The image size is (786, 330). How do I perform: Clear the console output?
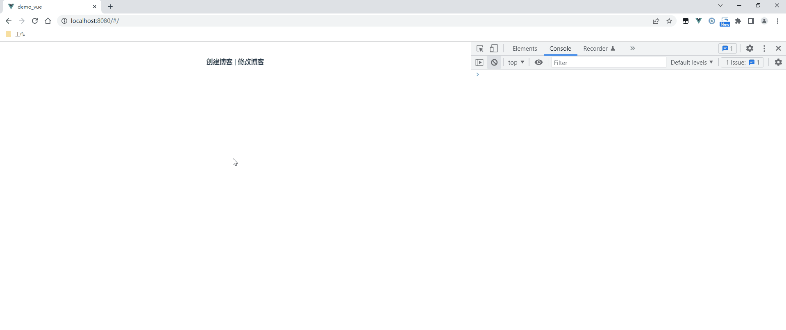click(x=494, y=63)
